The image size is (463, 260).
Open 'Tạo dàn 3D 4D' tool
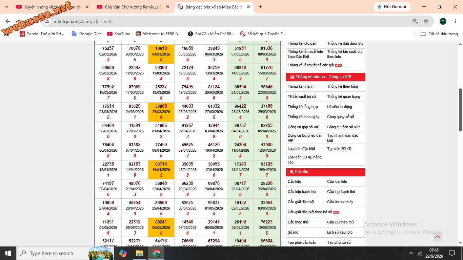339,149
